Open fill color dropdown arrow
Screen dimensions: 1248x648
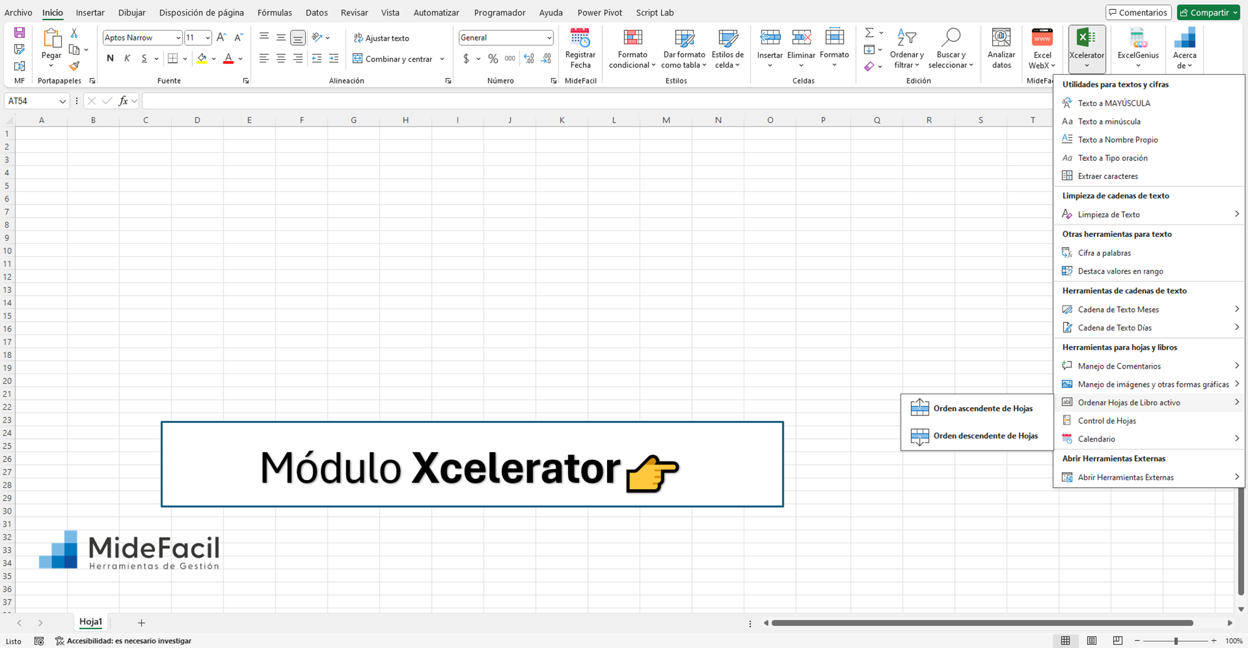[213, 59]
